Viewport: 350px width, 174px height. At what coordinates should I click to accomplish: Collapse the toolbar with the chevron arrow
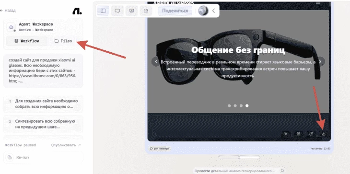click(214, 11)
